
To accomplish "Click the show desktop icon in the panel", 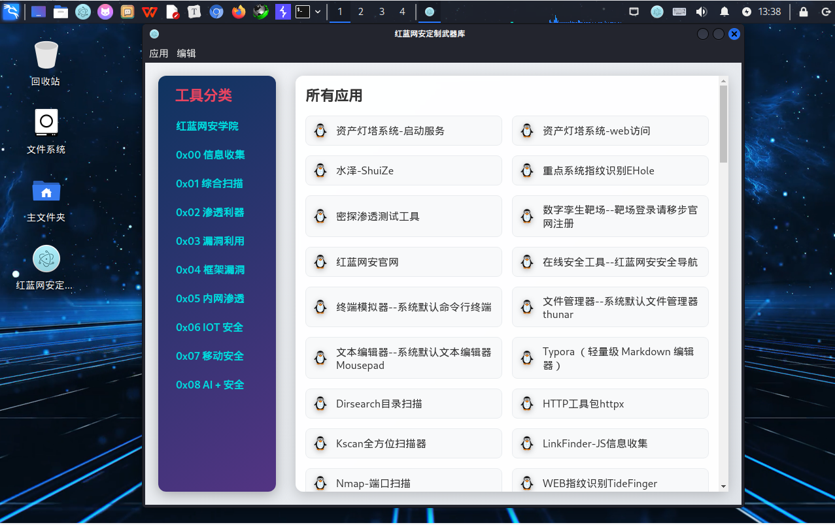I will (39, 12).
